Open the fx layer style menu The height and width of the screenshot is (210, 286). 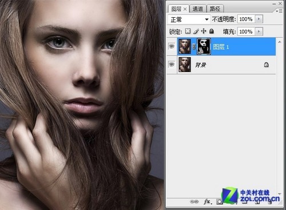click(207, 201)
